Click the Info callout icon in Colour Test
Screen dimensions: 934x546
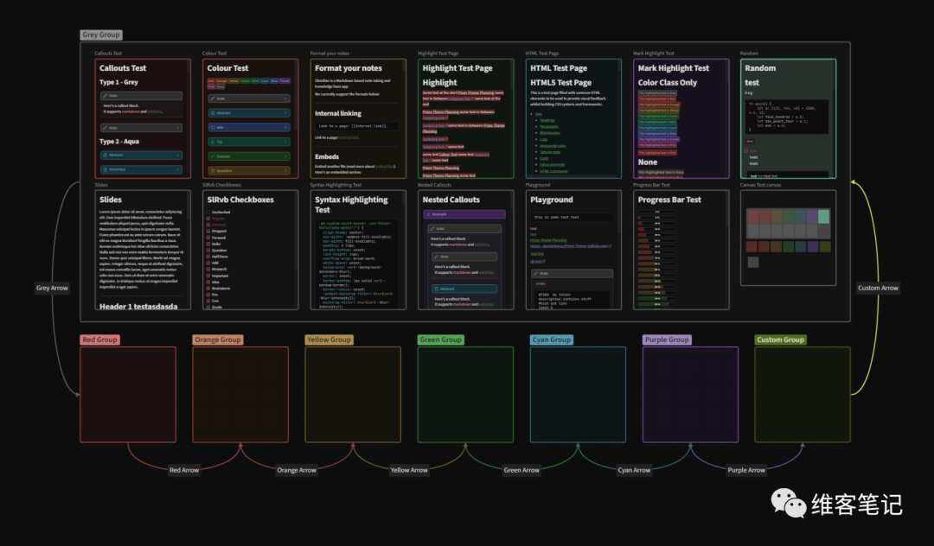pos(213,127)
